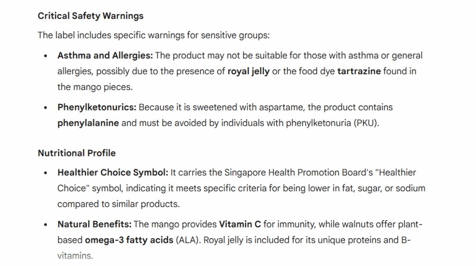Select the bold "Natural Benefits:" label
476x266 pixels.
click(x=94, y=225)
